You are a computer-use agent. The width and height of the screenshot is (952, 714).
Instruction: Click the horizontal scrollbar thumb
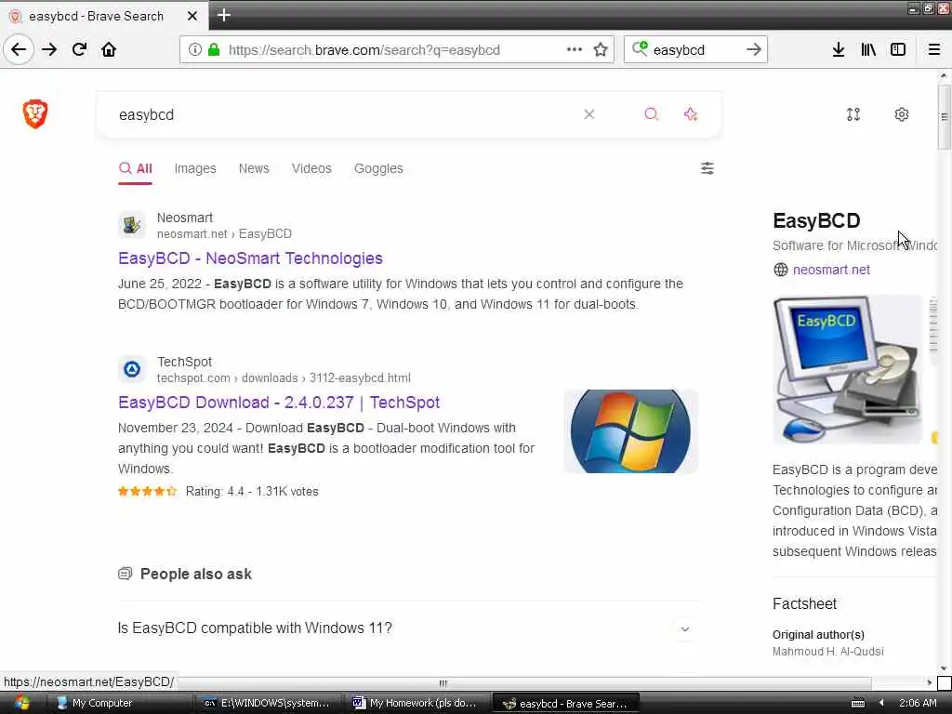tap(443, 683)
